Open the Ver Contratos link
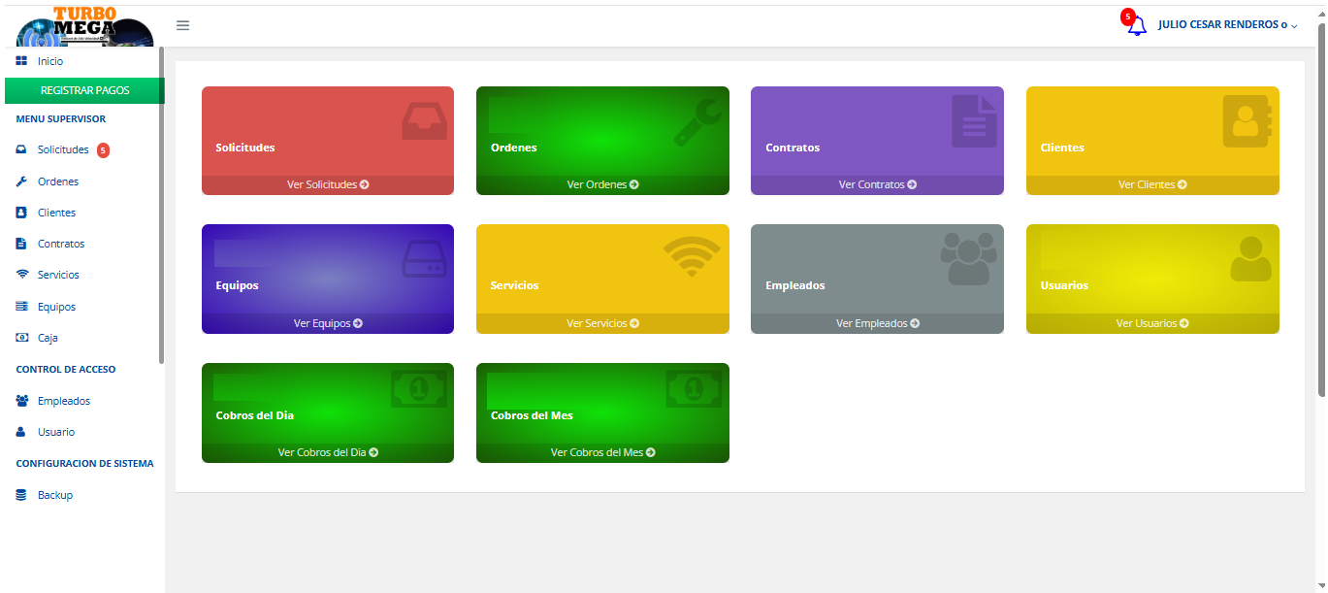1328x593 pixels. point(877,184)
